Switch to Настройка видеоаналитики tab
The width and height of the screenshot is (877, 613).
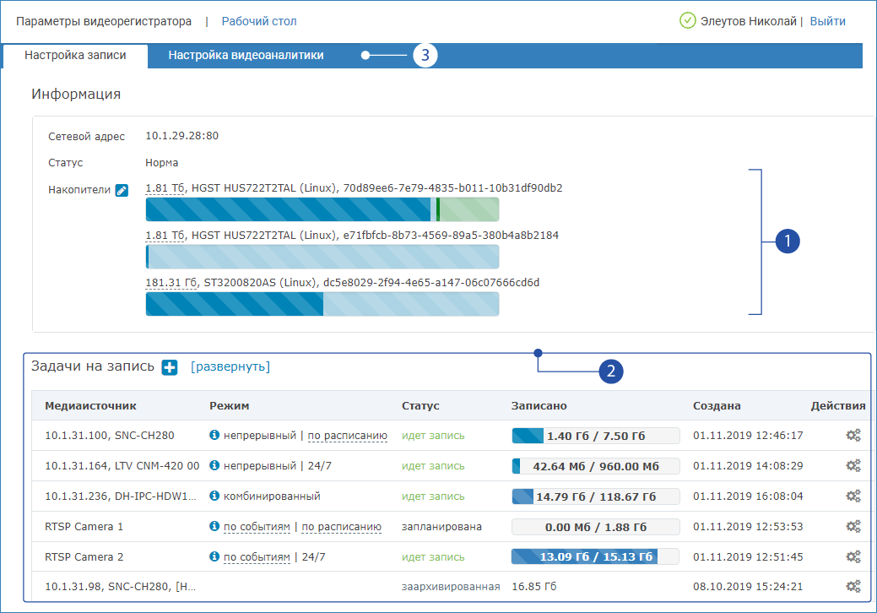click(x=246, y=56)
